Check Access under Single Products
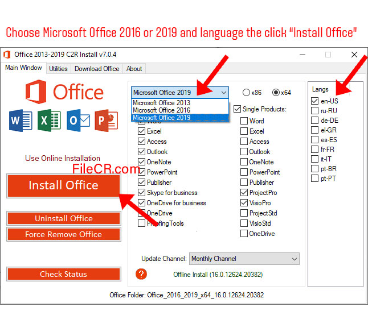 tap(244, 142)
